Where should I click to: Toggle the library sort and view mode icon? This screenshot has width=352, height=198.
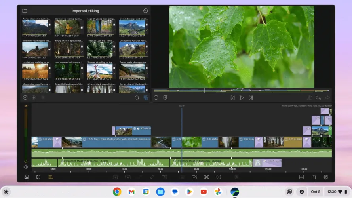(146, 97)
